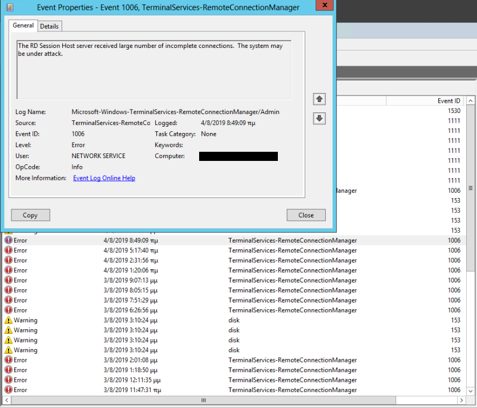Click last warning icon above 2:01:08 error

click(x=9, y=350)
